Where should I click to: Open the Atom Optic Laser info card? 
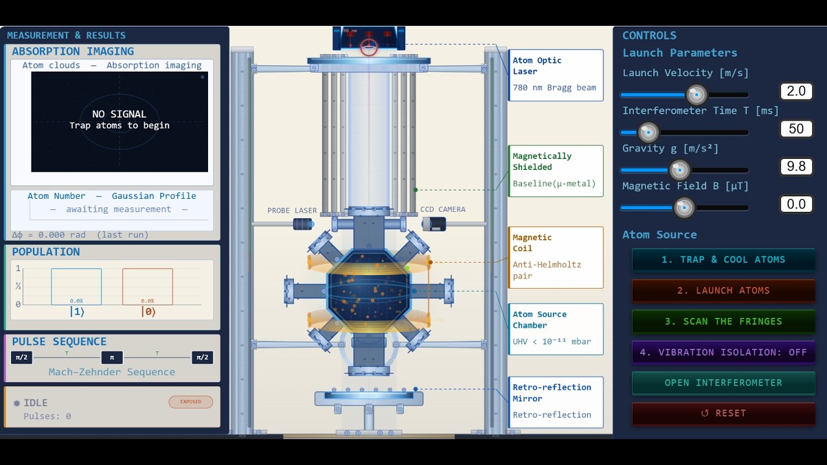556,75
